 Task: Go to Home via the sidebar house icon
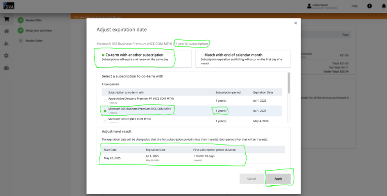tap(6, 31)
